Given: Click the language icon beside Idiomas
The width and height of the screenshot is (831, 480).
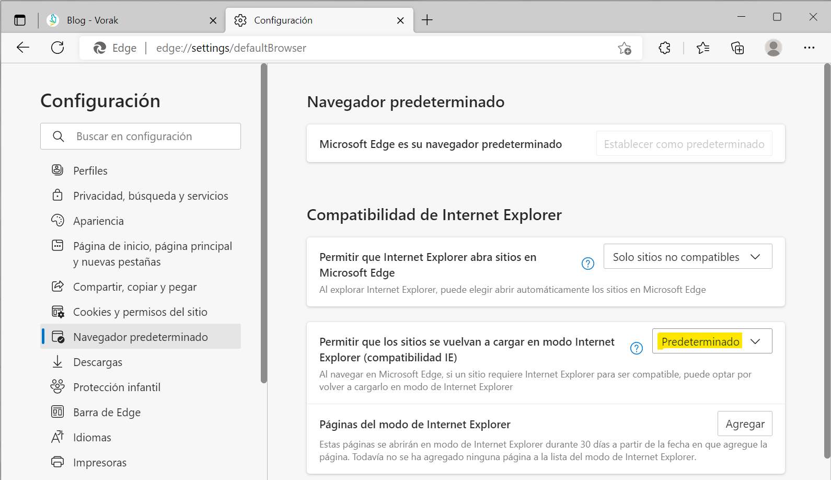Looking at the screenshot, I should coord(57,437).
